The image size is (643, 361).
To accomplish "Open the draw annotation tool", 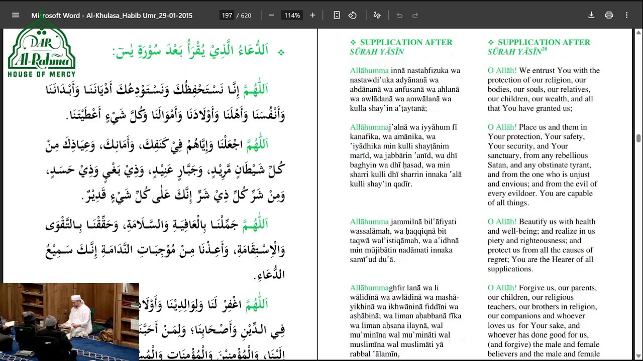I will (x=377, y=15).
